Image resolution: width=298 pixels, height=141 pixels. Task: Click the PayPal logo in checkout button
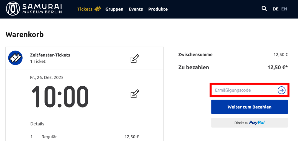[x=257, y=122]
